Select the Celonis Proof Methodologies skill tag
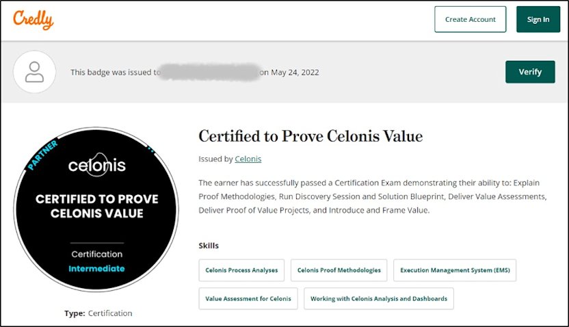Screen dimensions: 569x327 [x=339, y=270]
